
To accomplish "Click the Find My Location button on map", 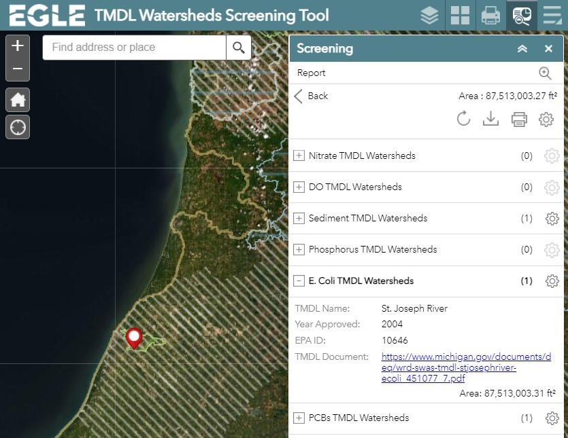I will click(x=17, y=127).
